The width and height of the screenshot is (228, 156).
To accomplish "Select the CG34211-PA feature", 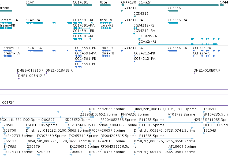I will point(122,51).
